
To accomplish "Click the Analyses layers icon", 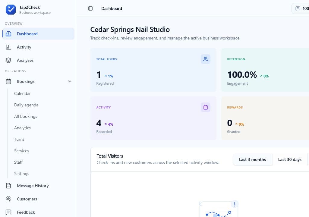I will 8,60.
